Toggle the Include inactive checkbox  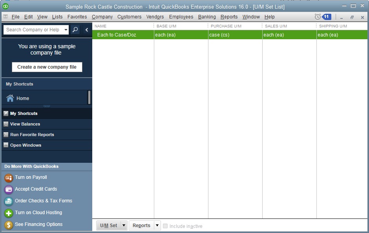(x=165, y=226)
